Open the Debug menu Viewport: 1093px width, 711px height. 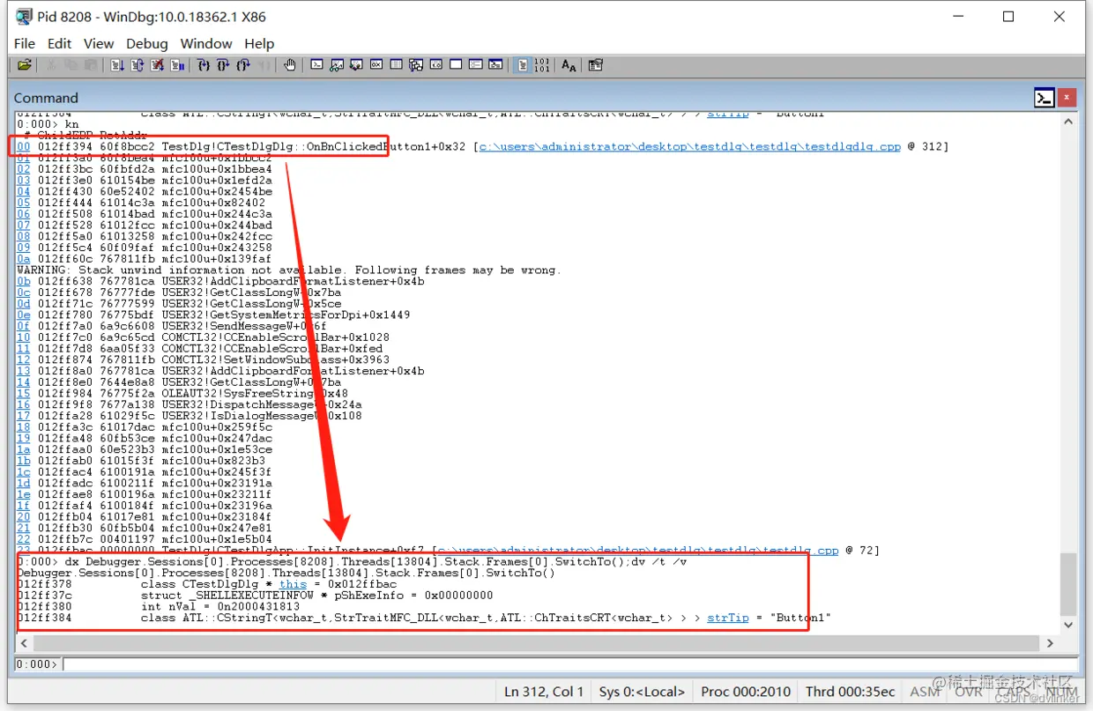pos(147,43)
